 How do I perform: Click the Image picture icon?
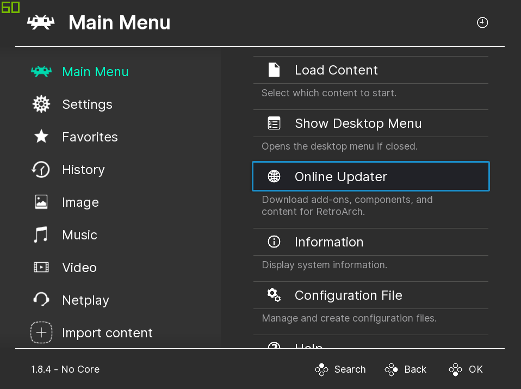click(41, 202)
